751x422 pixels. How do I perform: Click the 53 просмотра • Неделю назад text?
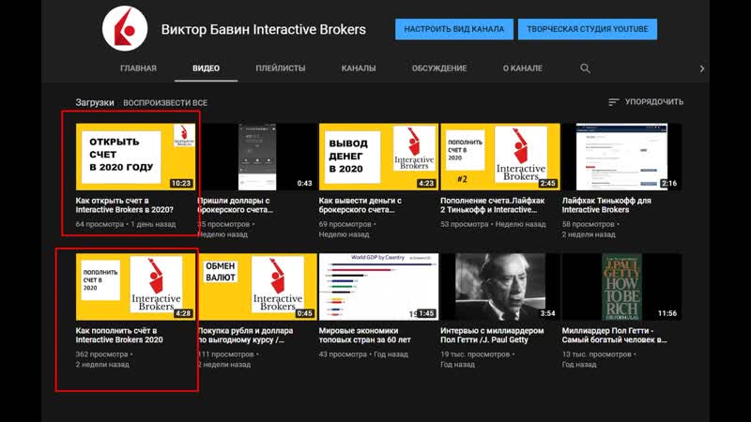coord(493,224)
